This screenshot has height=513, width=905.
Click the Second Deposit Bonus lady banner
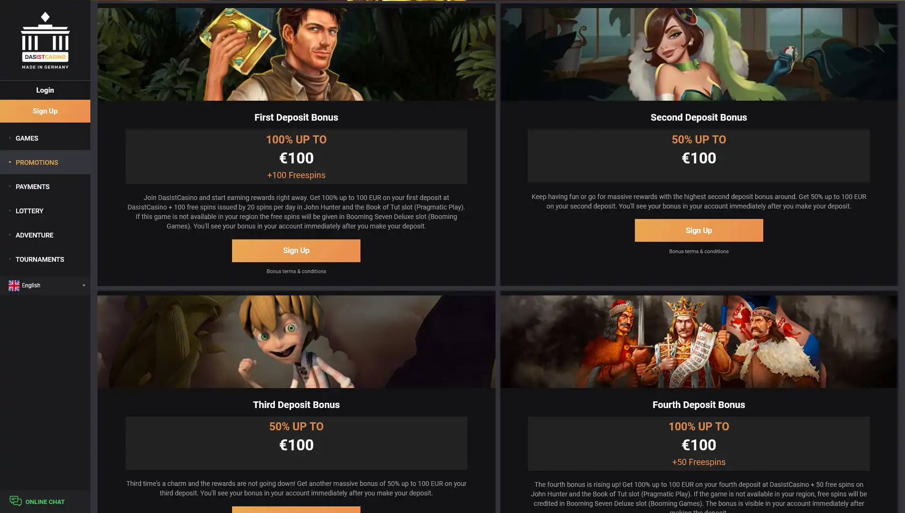pyautogui.click(x=699, y=54)
